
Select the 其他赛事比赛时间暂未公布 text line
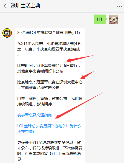click(x=40, y=71)
